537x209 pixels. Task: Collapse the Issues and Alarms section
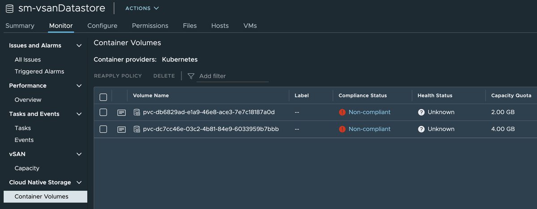(x=79, y=46)
